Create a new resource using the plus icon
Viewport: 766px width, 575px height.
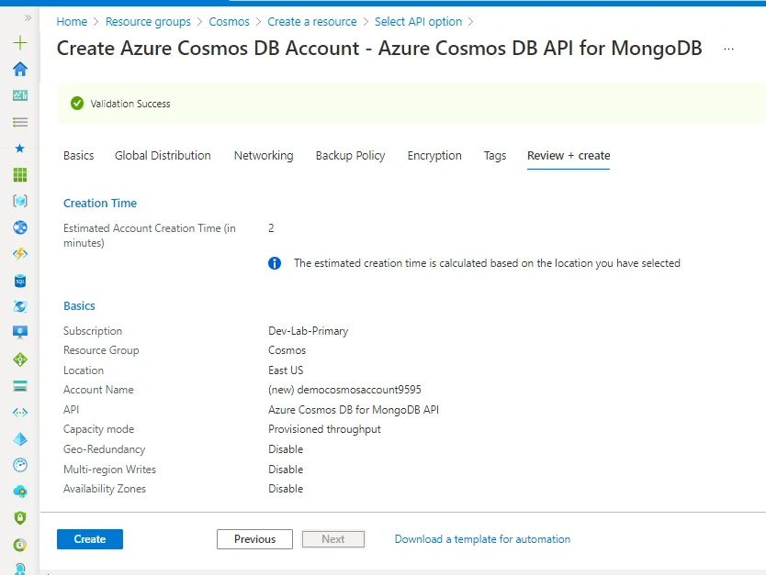click(19, 42)
